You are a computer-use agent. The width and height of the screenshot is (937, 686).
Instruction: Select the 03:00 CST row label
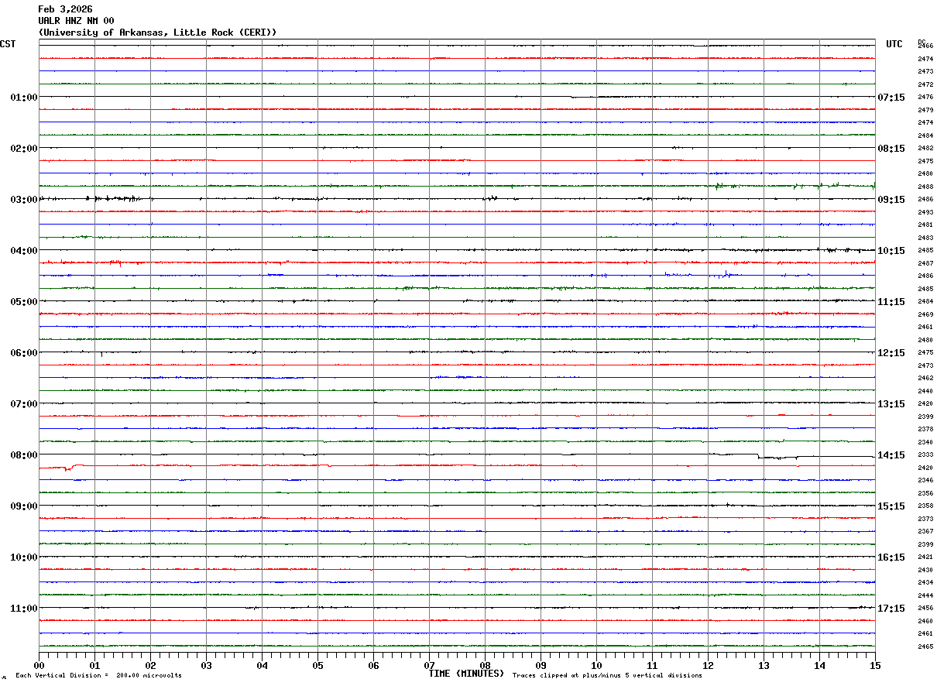tap(24, 200)
